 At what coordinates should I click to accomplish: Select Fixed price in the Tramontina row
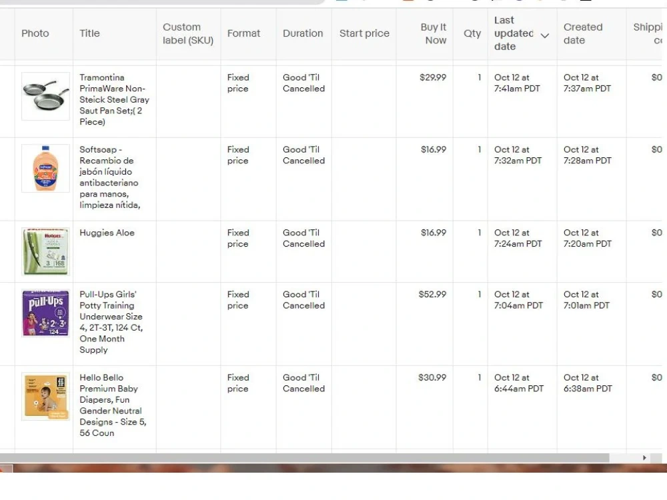pos(238,83)
